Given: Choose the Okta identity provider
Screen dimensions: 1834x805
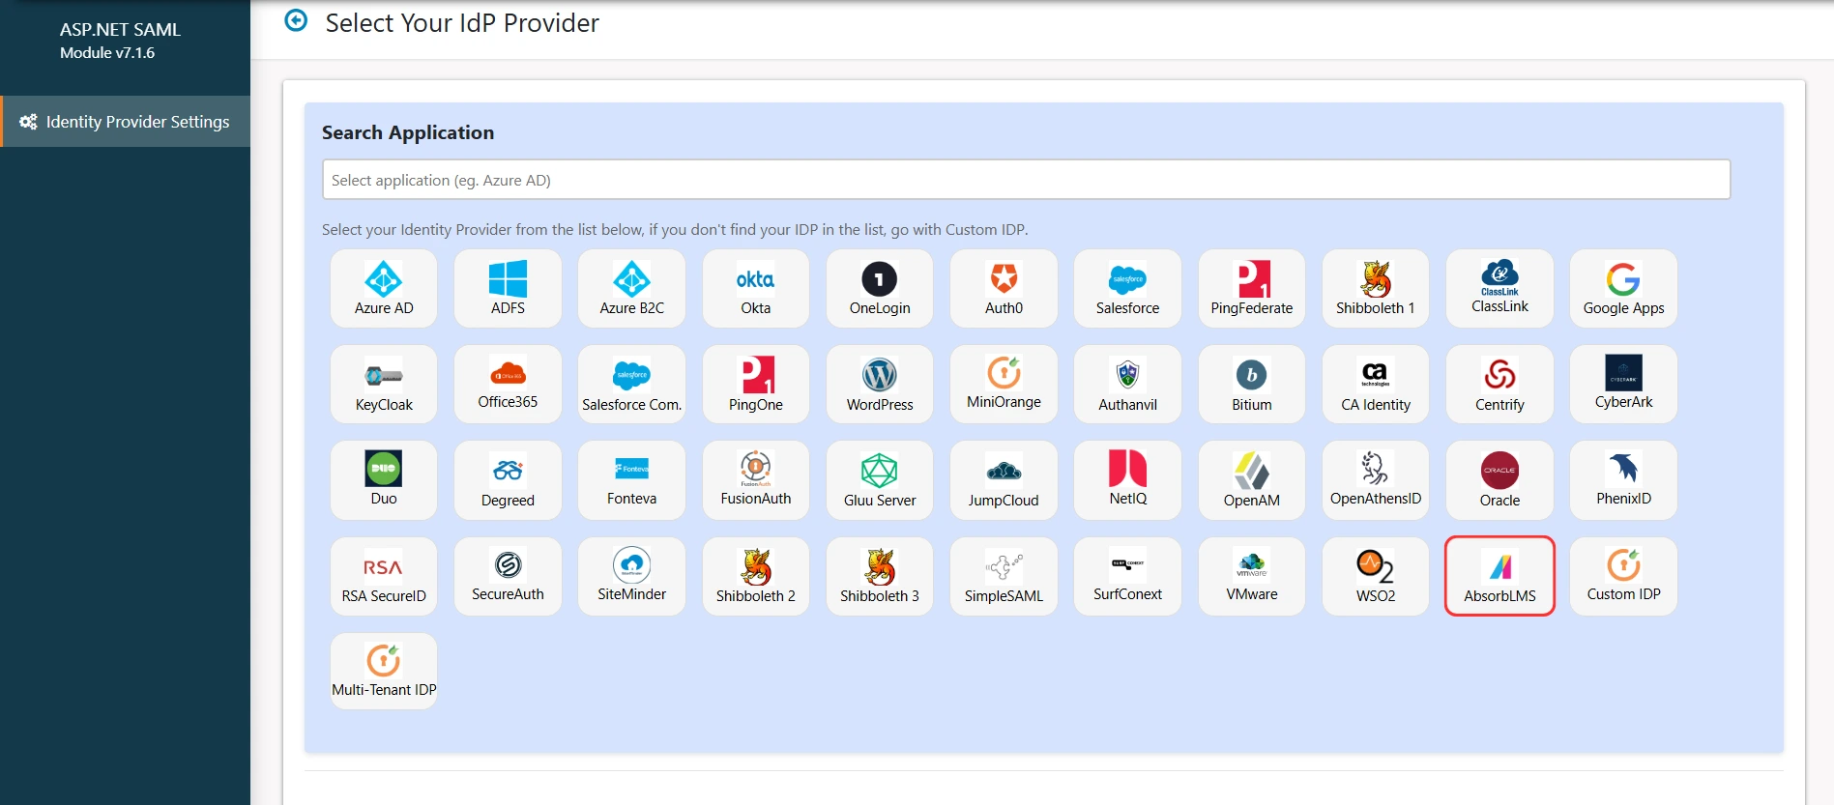Looking at the screenshot, I should click(x=755, y=288).
